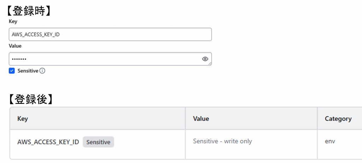362x163 pixels.
Task: Click the Key column header in the table
Action: 23,119
